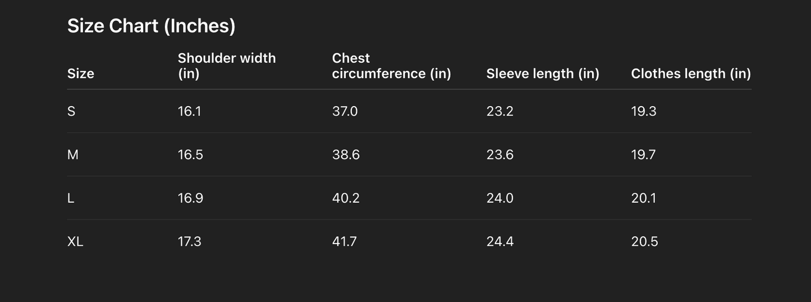The height and width of the screenshot is (302, 811).
Task: Select the S size row label
Action: 71,111
